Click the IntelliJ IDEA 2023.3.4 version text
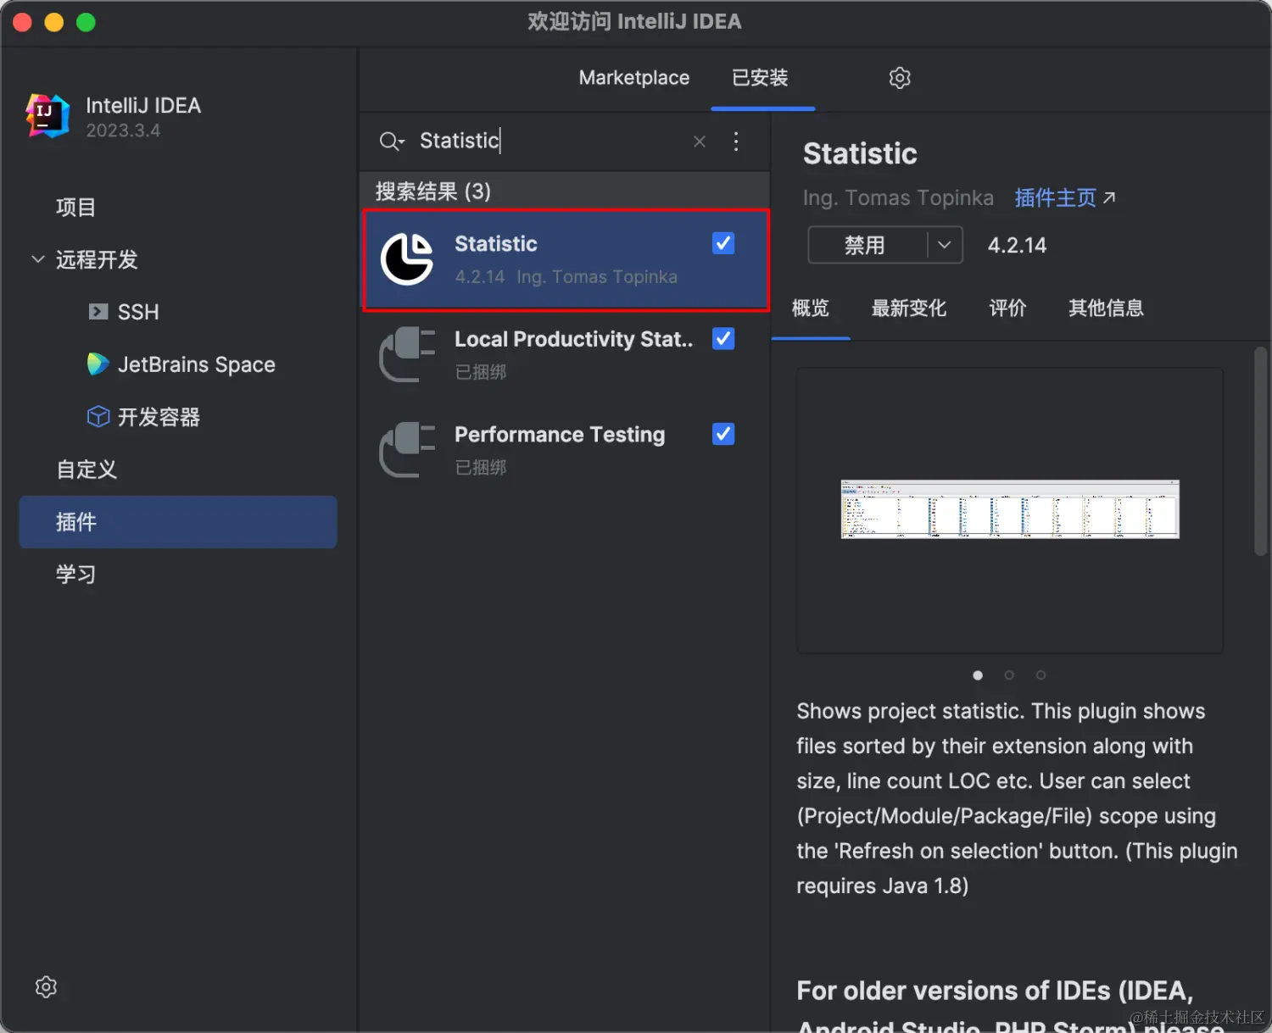Screen dimensions: 1272x1033 123,131
